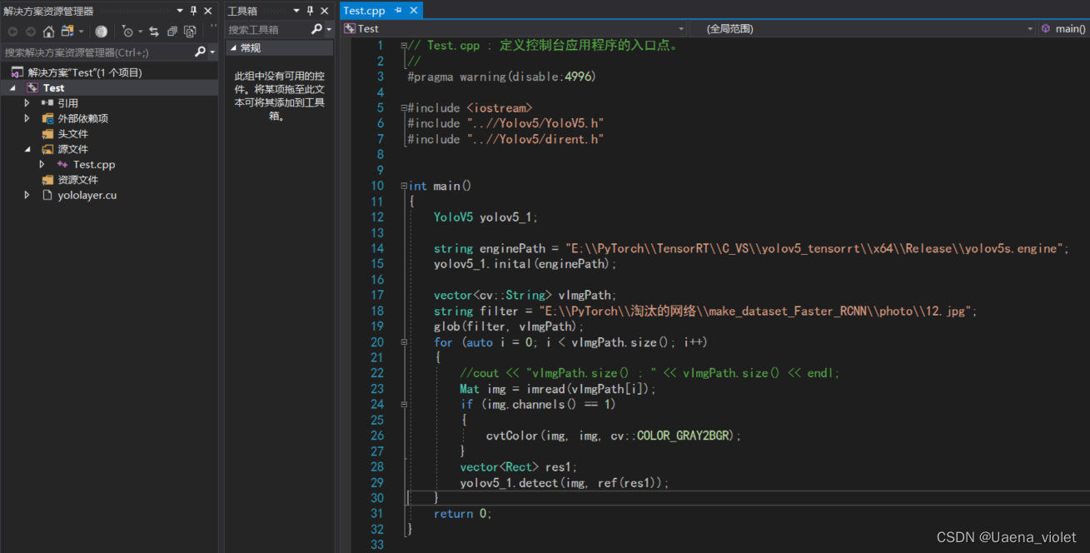1090x553 pixels.
Task: Open the search icon in the Toolbox panel
Action: (x=317, y=28)
